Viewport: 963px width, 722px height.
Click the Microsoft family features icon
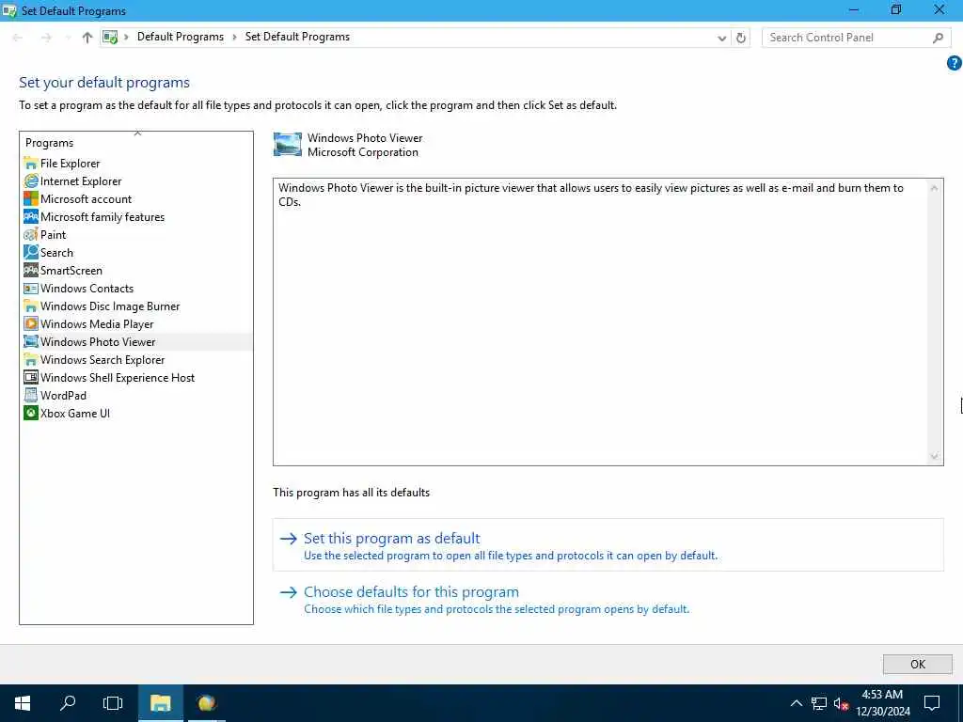pos(31,217)
